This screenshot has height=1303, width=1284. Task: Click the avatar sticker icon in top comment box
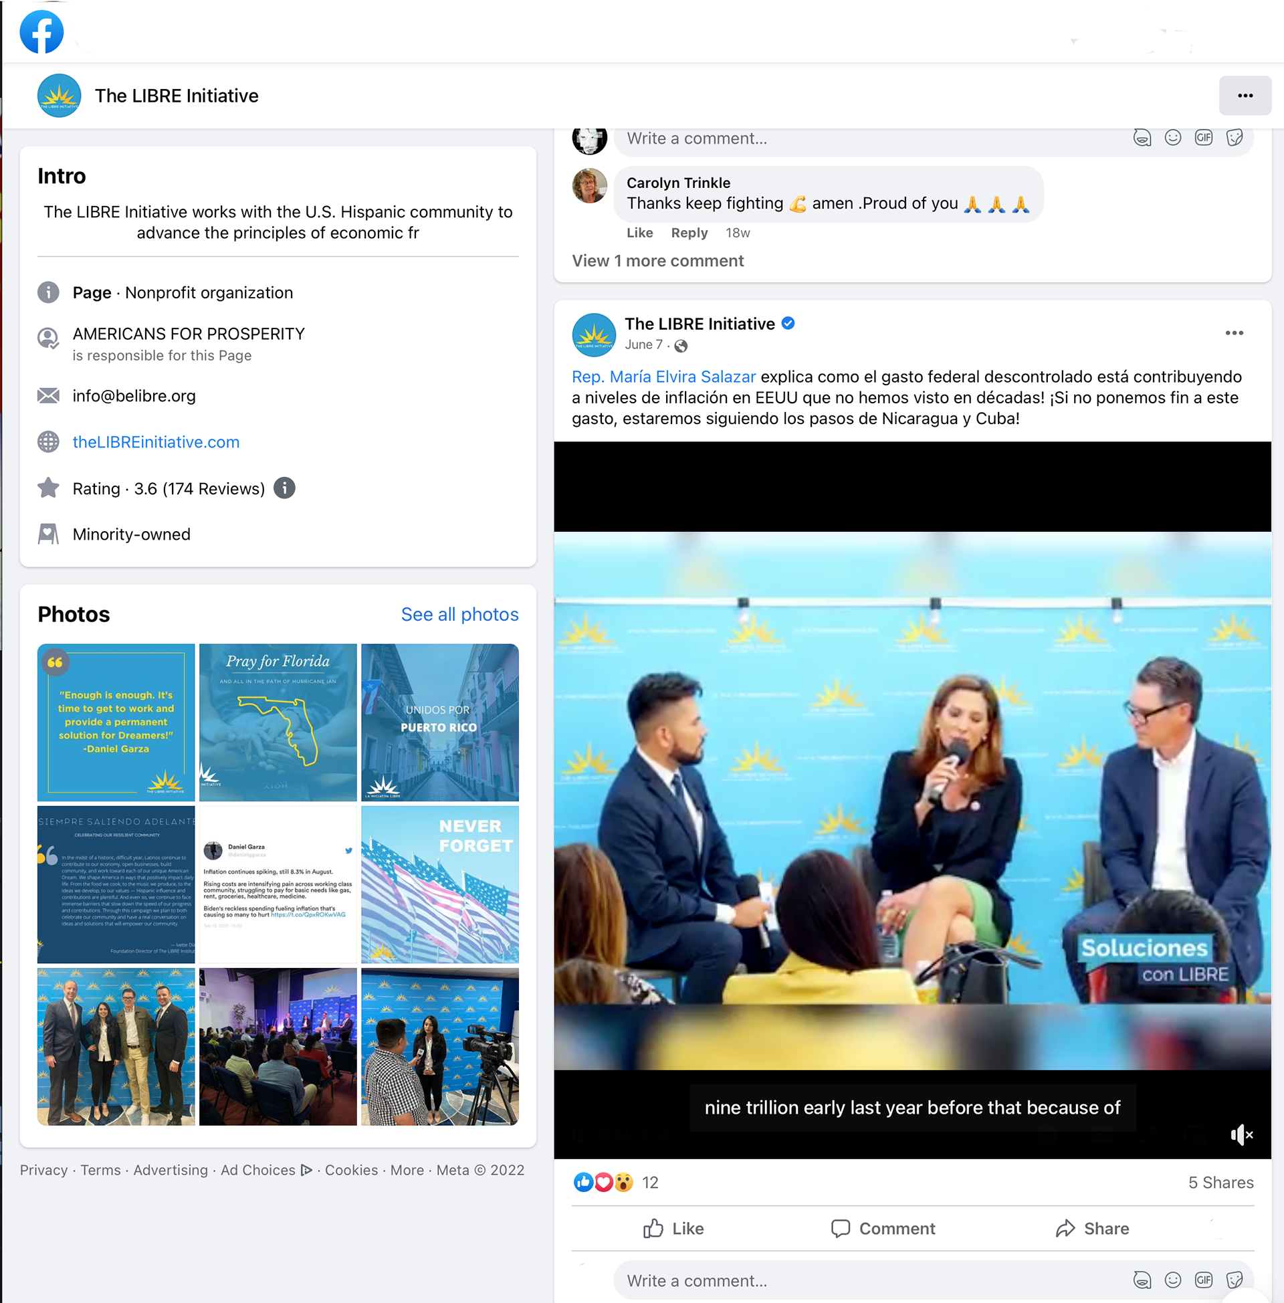click(x=1142, y=138)
